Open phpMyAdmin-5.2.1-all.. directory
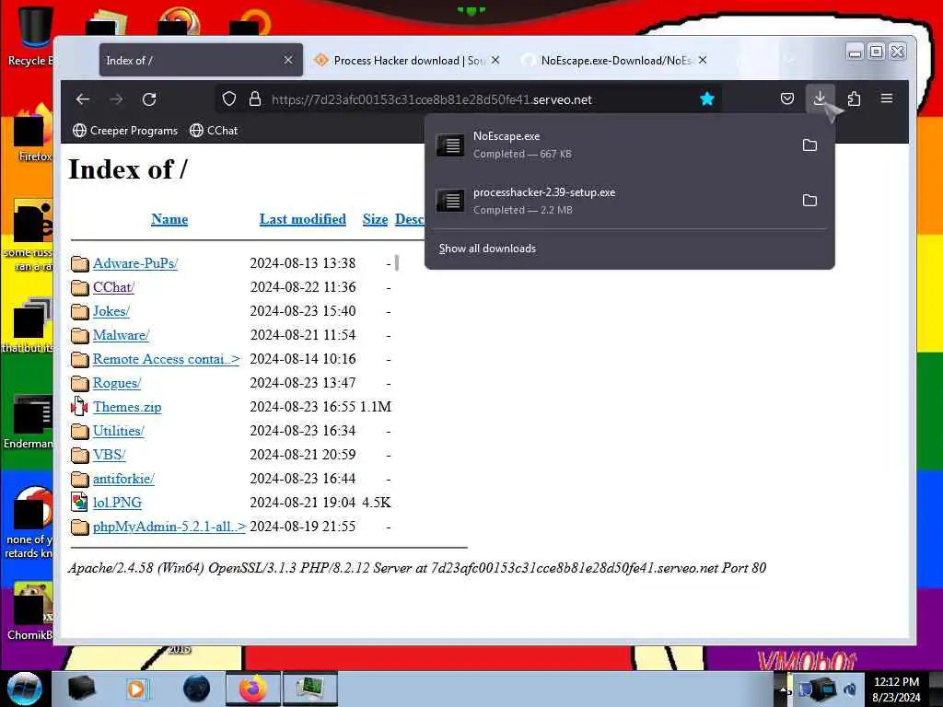Image resolution: width=943 pixels, height=707 pixels. click(169, 527)
